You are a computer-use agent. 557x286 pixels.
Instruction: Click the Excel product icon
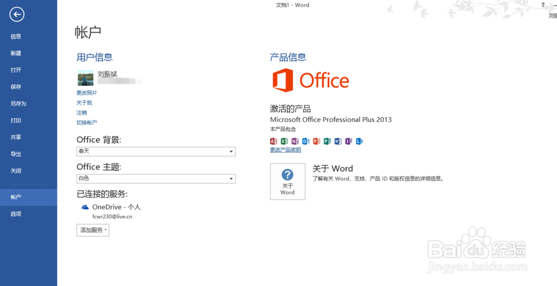[x=284, y=141]
